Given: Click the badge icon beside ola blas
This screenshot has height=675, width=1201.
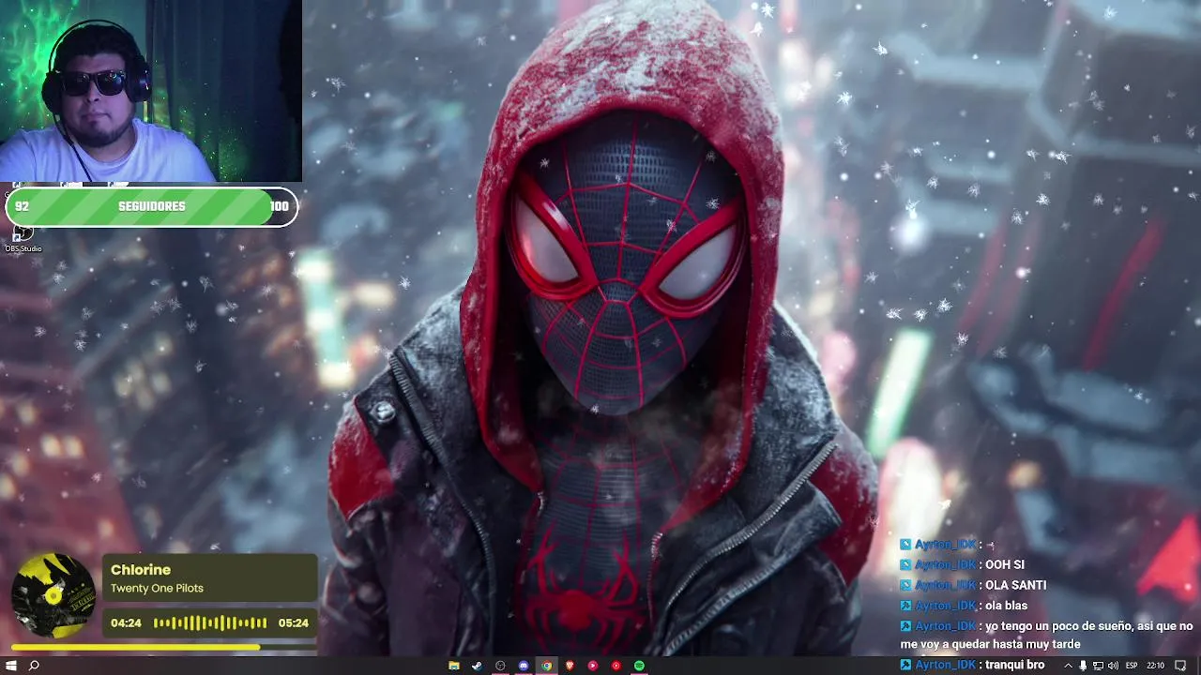Looking at the screenshot, I should point(905,606).
